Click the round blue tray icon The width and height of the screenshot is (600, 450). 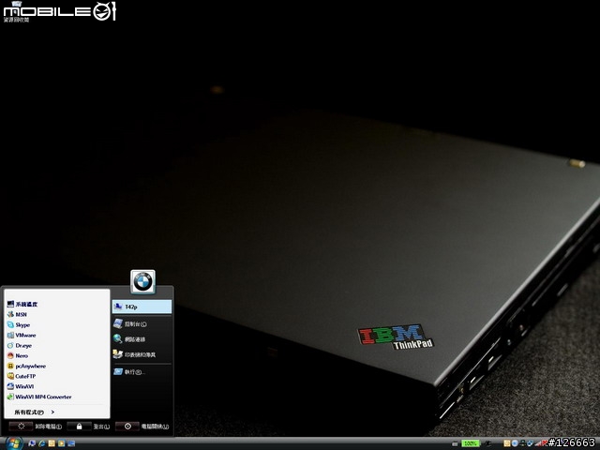coord(515,443)
